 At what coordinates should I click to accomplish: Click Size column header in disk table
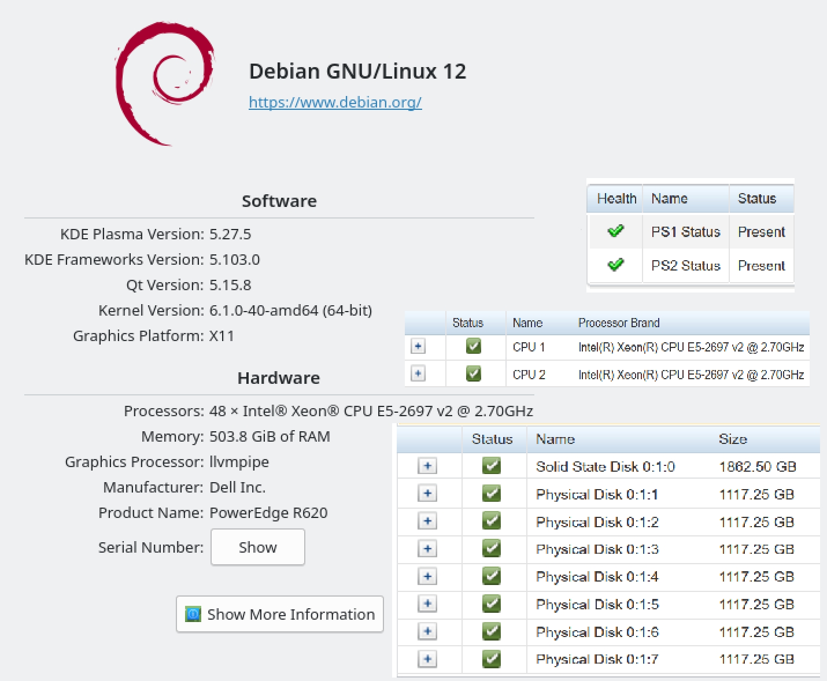pos(733,439)
